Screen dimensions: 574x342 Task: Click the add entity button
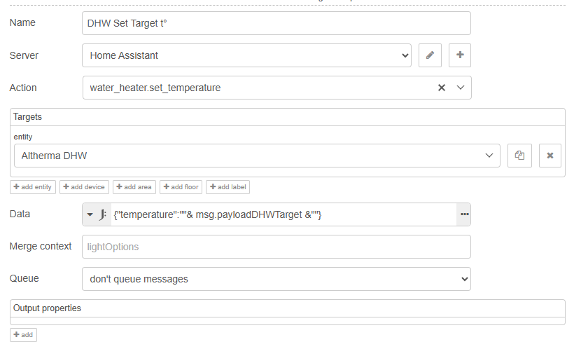point(33,187)
